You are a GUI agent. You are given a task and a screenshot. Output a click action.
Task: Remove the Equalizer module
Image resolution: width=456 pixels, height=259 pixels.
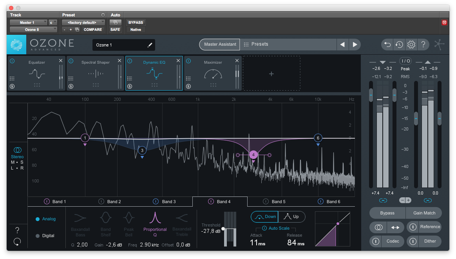(61, 61)
